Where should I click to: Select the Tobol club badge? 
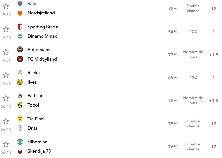[20, 105]
